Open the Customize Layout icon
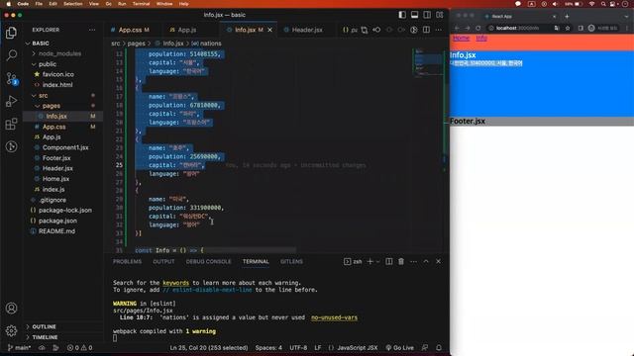The height and width of the screenshot is (356, 634). pyautogui.click(x=440, y=15)
